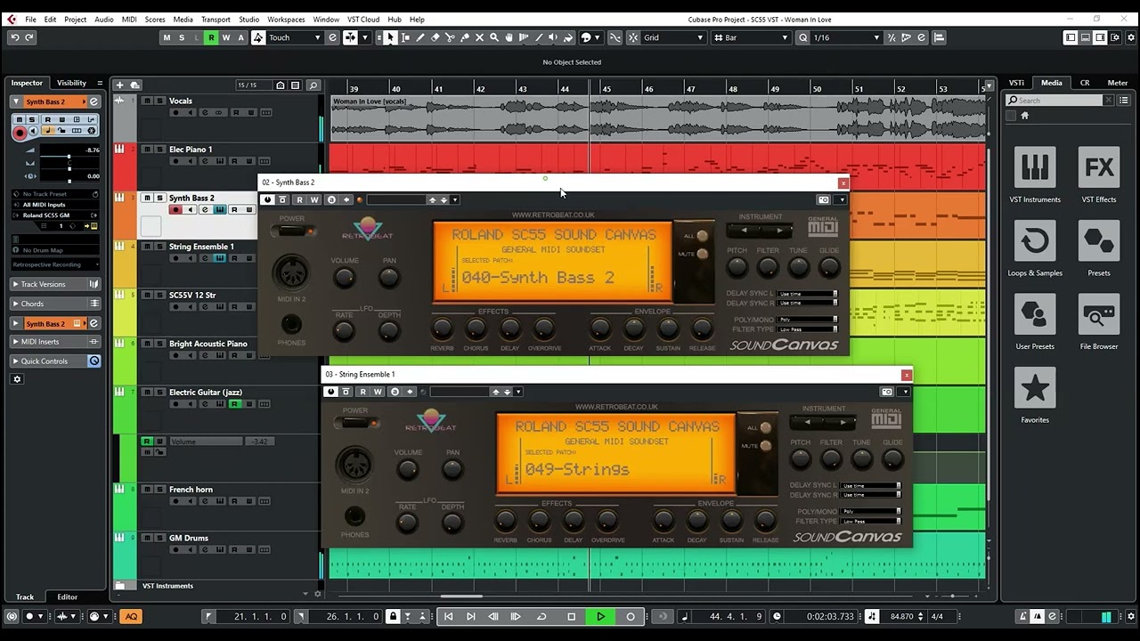
Task: Open the Touch automation mode dropdown
Action: pyautogui.click(x=294, y=37)
